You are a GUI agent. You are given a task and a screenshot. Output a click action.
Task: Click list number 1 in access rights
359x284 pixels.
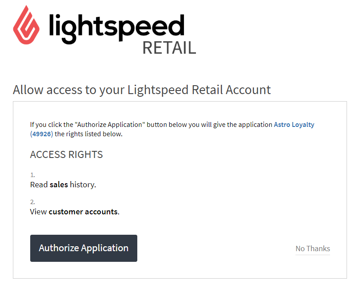click(x=32, y=175)
